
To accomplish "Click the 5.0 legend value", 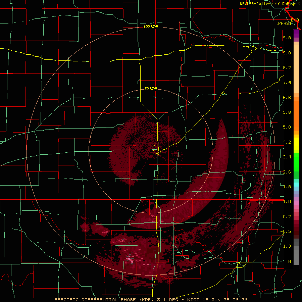I will pyautogui.click(x=287, y=127).
